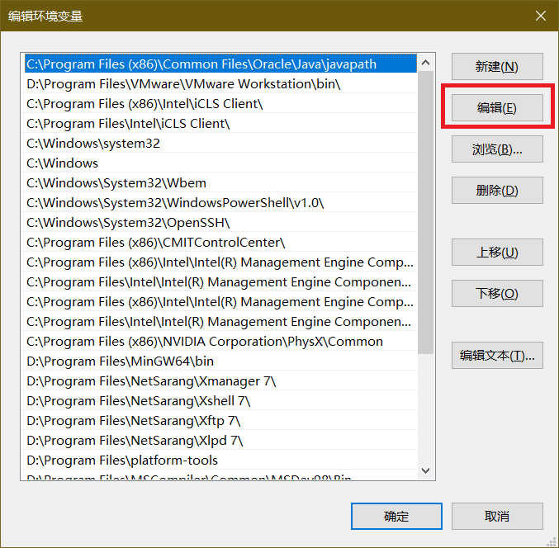Viewport: 559px width, 548px height.
Task: Click the list scrollbar down arrow
Action: [425, 471]
